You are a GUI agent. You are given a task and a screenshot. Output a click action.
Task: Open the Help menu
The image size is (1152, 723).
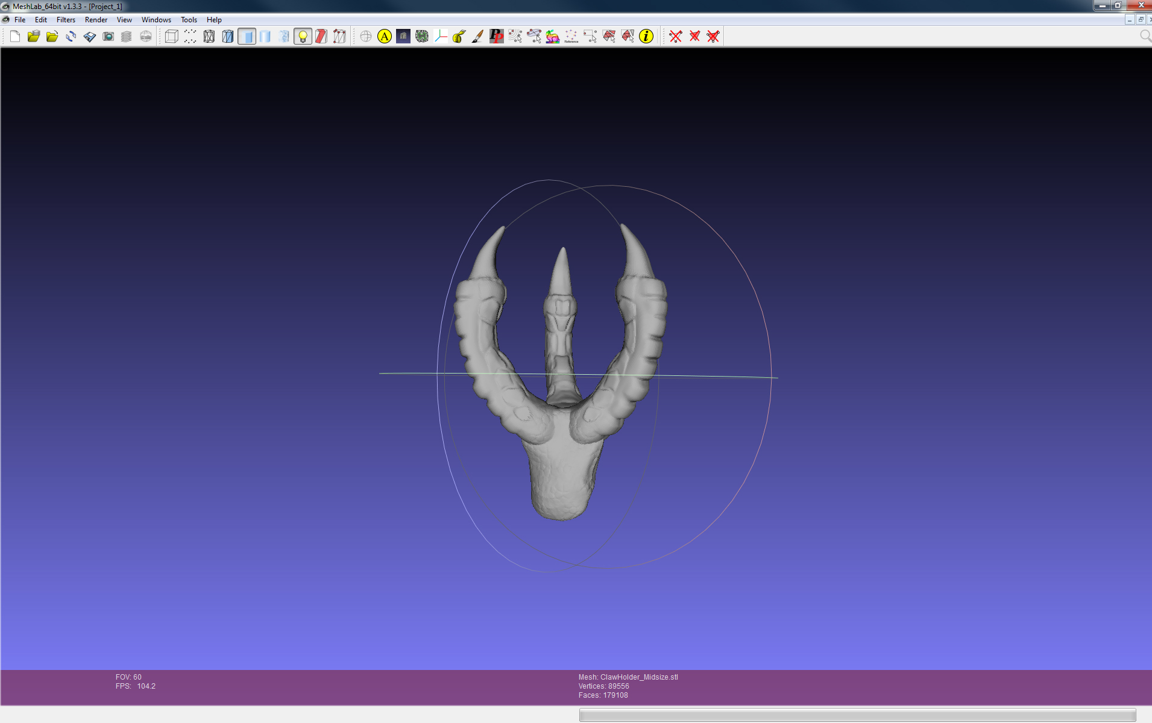(214, 20)
